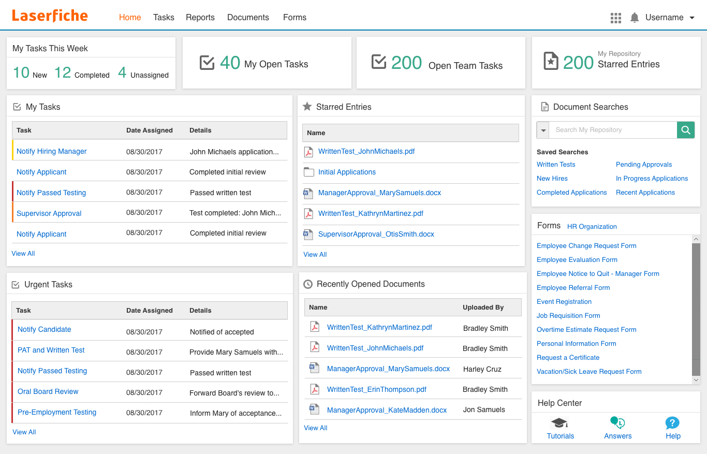Click the starred repository icon showing 200 entries
The image size is (707, 454).
coord(551,61)
